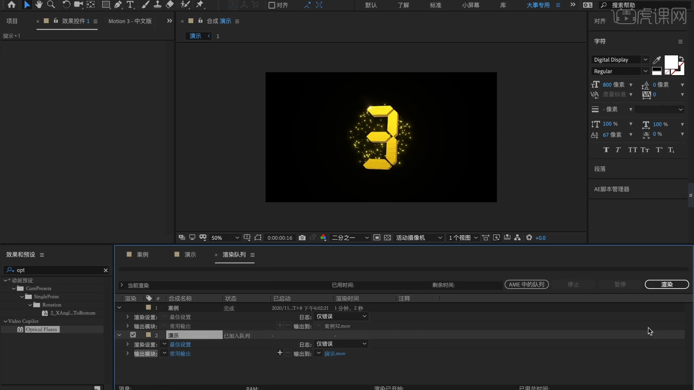Open the 最佳设置 link for 演示
Screen dimensions: 694x390
(x=180, y=344)
